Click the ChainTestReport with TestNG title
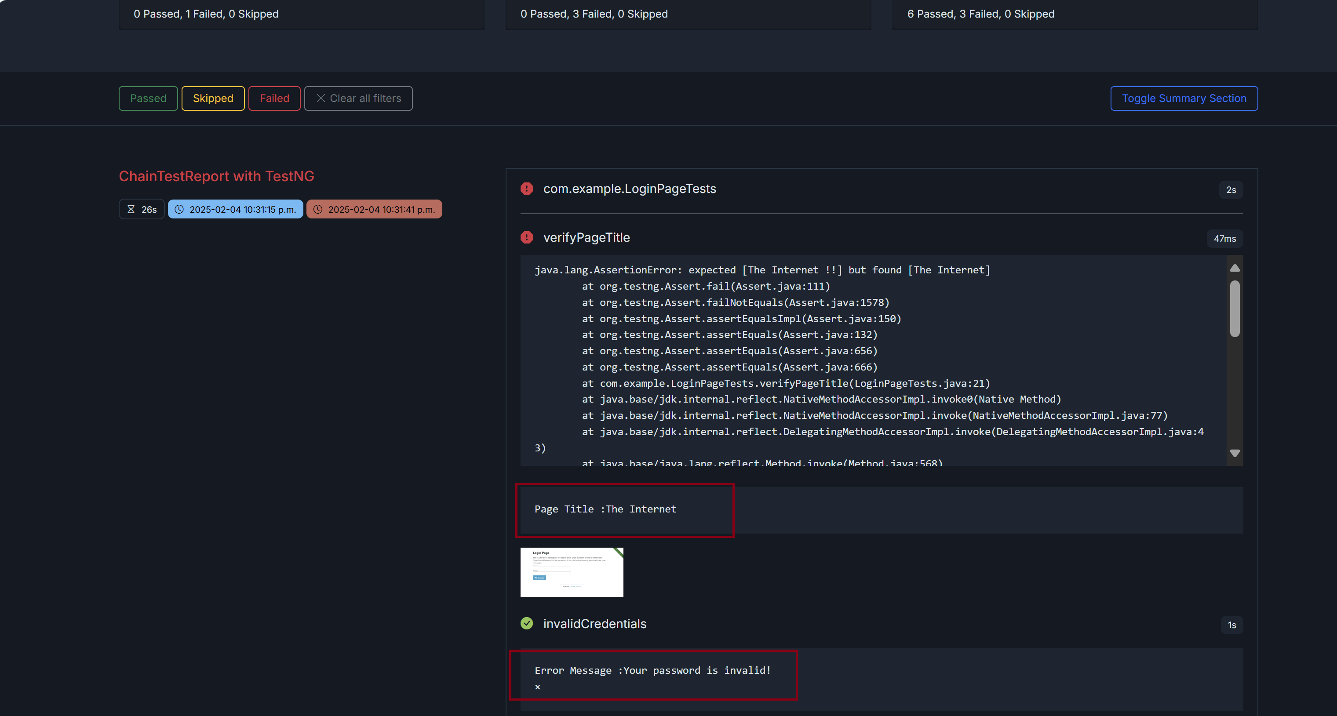Screen dimensions: 1337x716 tap(216, 176)
